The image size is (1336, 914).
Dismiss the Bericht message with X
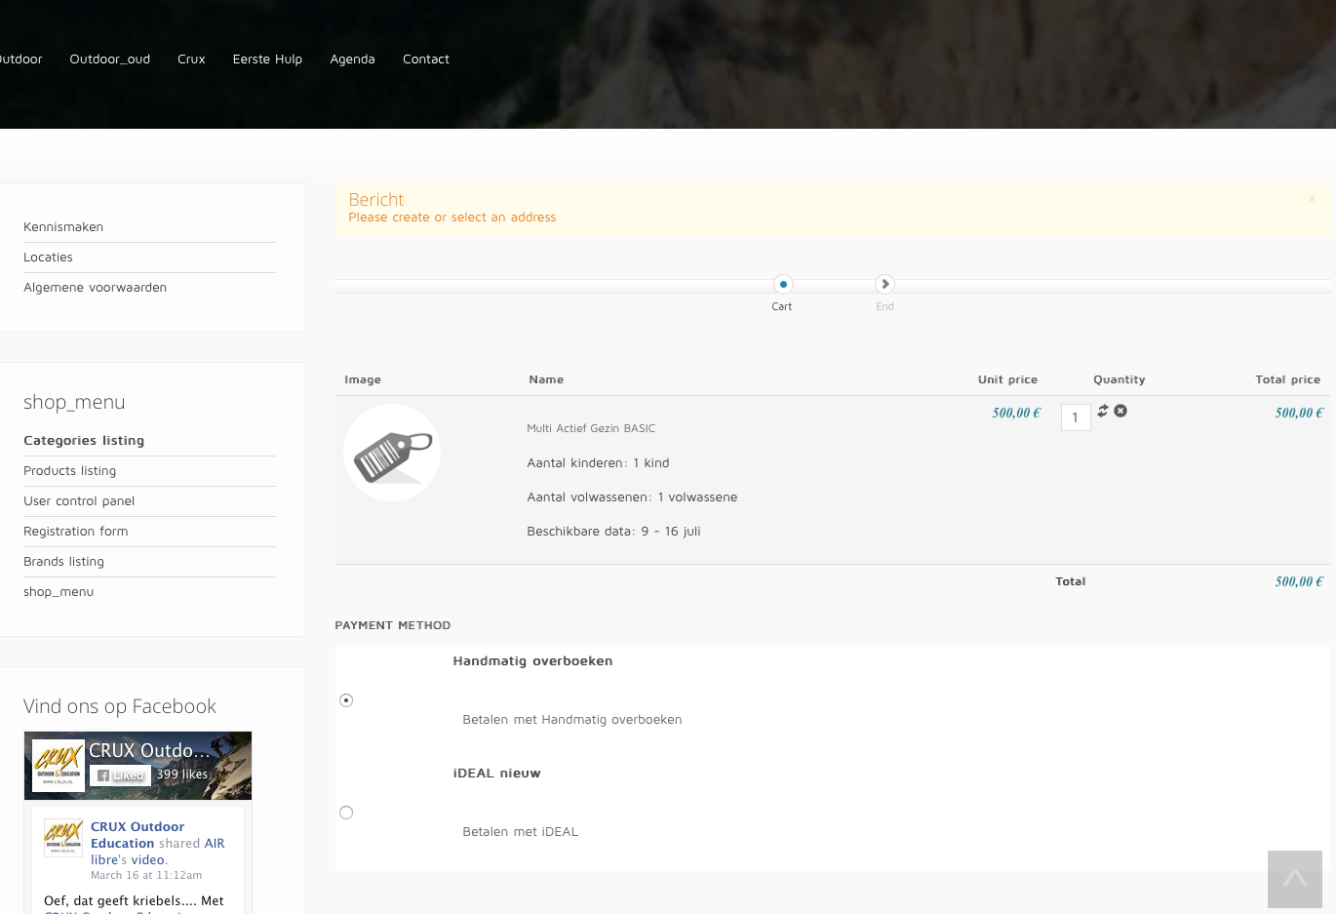coord(1312,199)
